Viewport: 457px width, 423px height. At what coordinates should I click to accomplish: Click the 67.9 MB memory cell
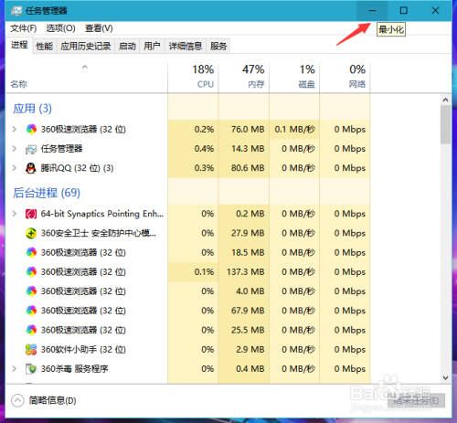click(x=244, y=311)
